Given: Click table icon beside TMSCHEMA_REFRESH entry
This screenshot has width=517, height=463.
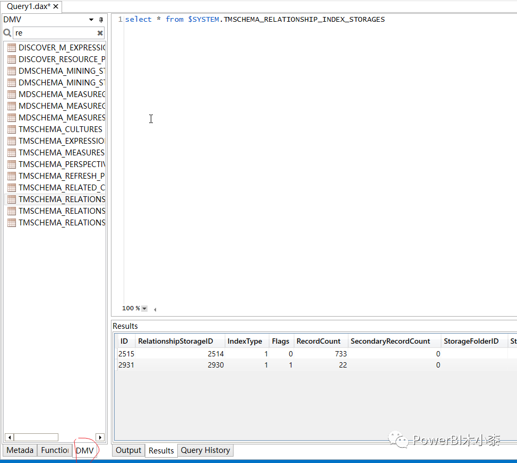Looking at the screenshot, I should click(12, 176).
